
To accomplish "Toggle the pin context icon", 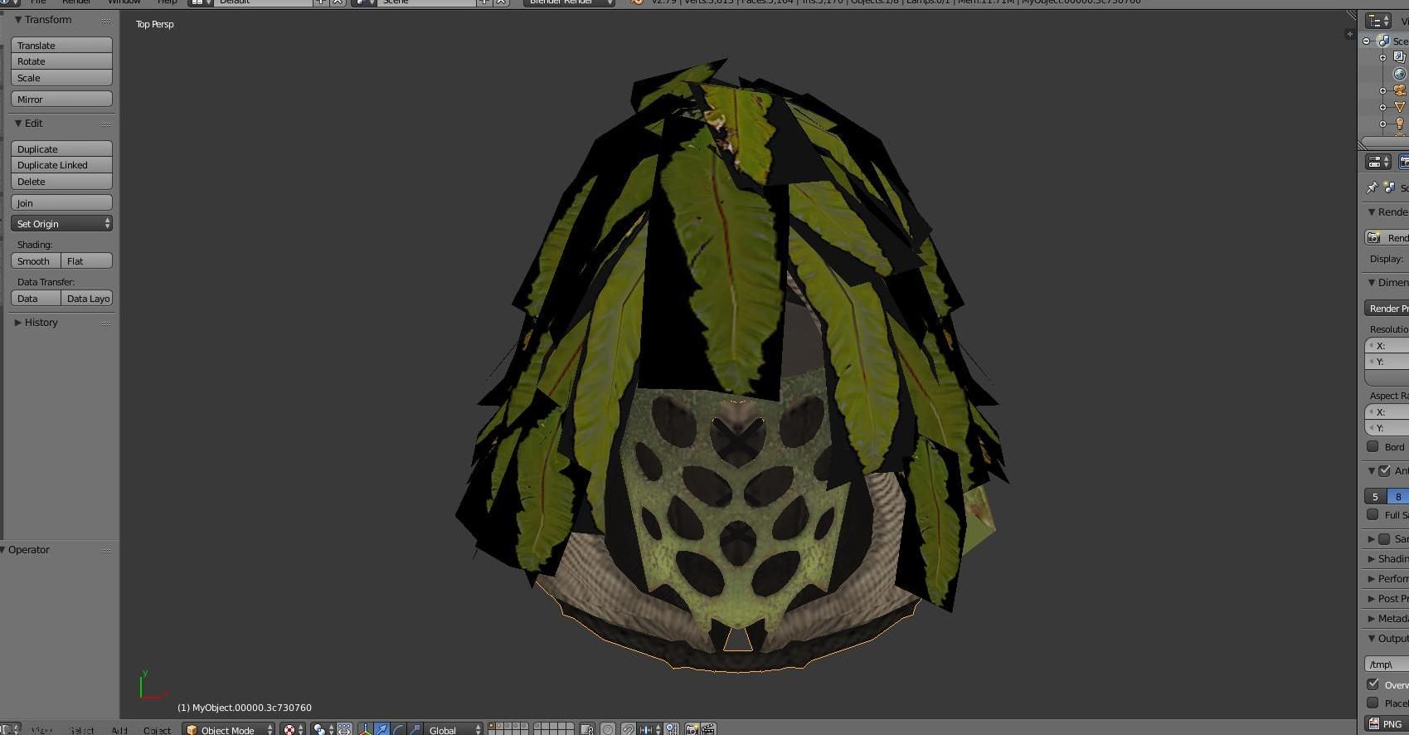I will point(1373,187).
